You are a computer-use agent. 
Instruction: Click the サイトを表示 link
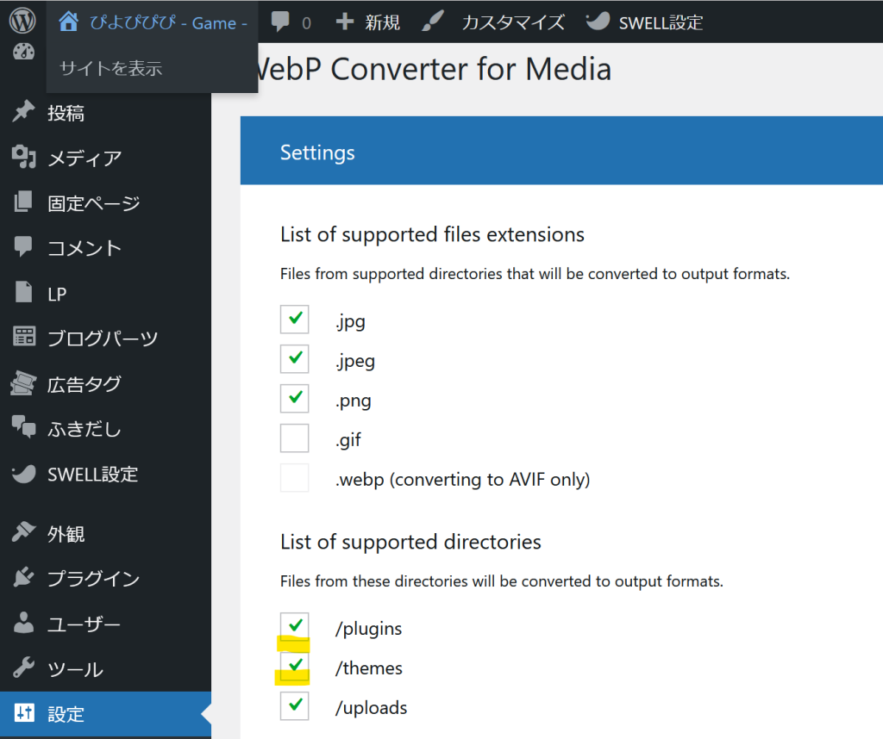click(x=110, y=68)
